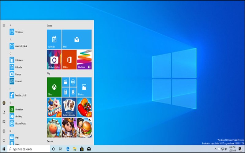Image resolution: width=245 pixels, height=153 pixels.
Task: Open Settings gear in Start left rail
Action: point(4,131)
